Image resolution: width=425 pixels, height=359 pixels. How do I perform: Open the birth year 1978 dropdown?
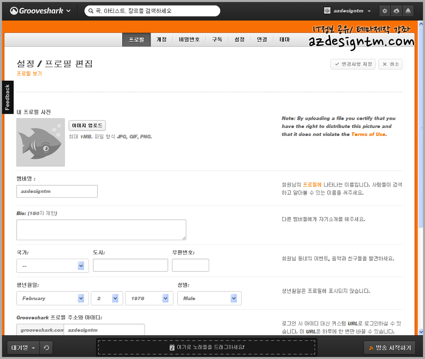point(149,298)
